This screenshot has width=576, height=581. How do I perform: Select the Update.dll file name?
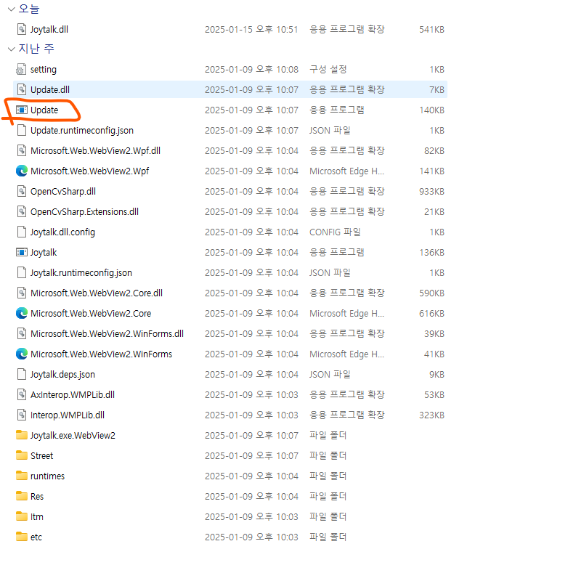[x=50, y=90]
